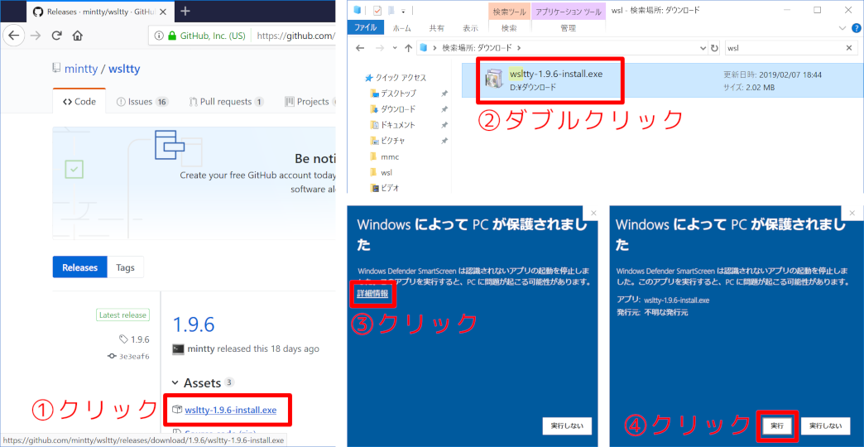Click the pin icon beside ピクチャ
The image size is (864, 447).
coord(444,141)
